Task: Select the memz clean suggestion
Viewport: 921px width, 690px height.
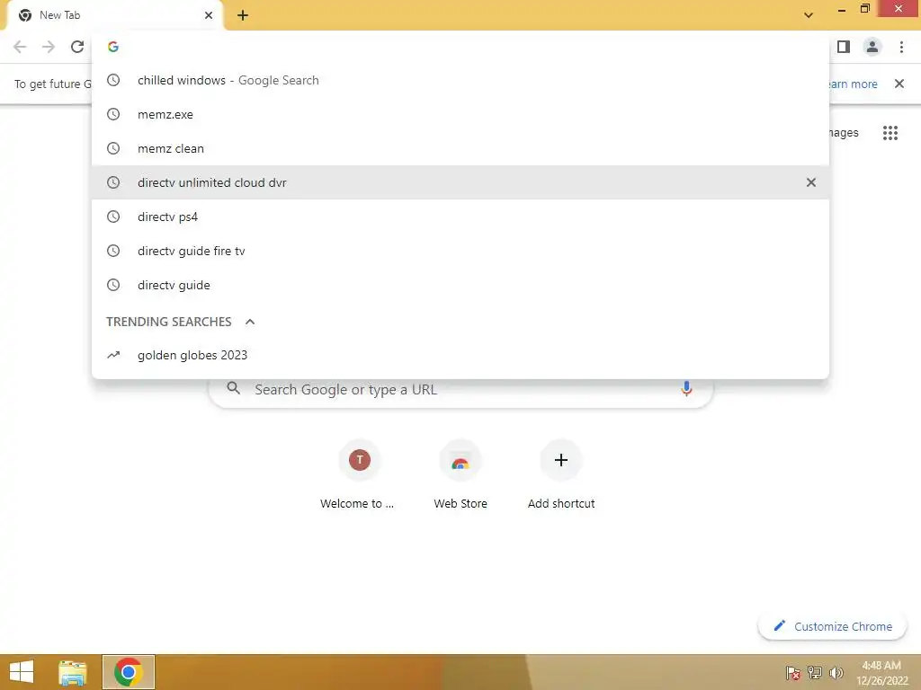Action: (460, 148)
